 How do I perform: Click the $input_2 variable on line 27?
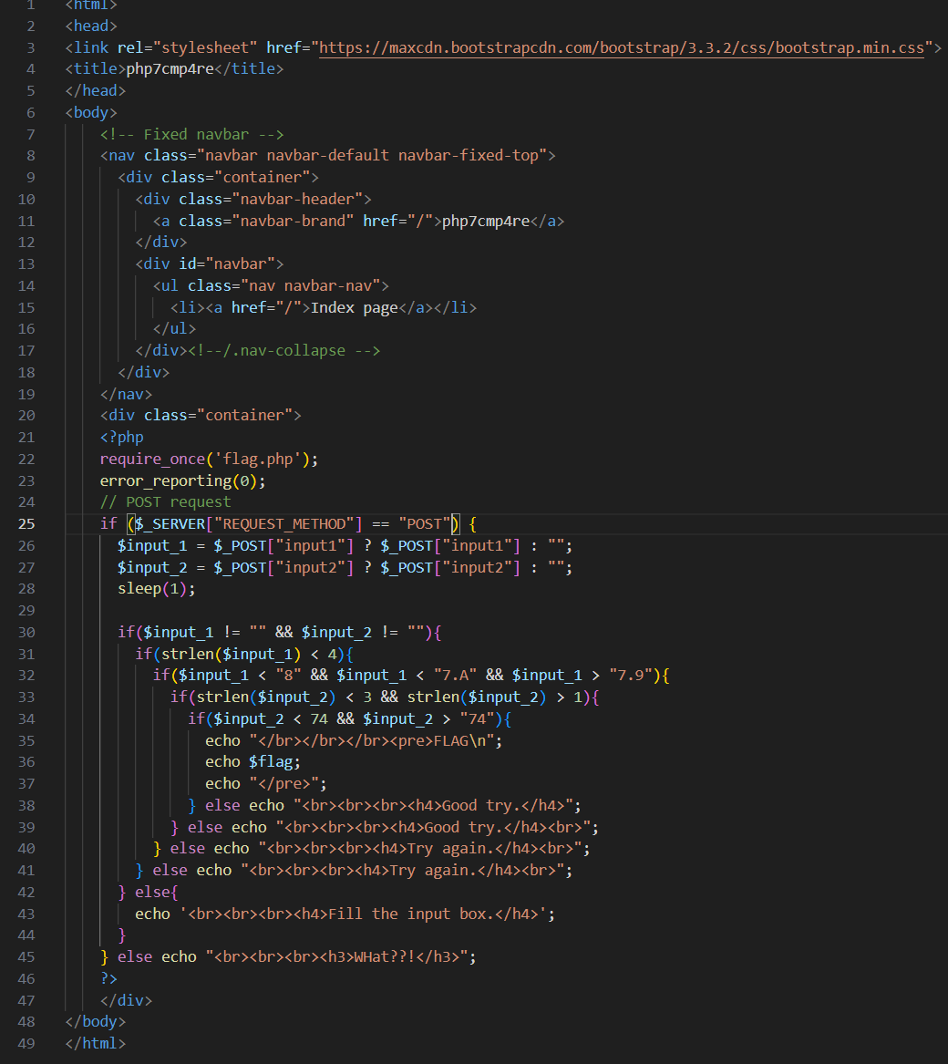[148, 566]
